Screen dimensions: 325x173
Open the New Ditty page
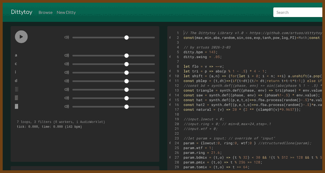[x=66, y=12]
